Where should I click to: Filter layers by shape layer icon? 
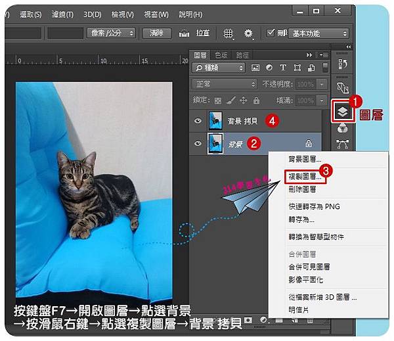coord(297,68)
